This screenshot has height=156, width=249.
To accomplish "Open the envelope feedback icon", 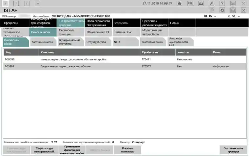I will (233, 11).
